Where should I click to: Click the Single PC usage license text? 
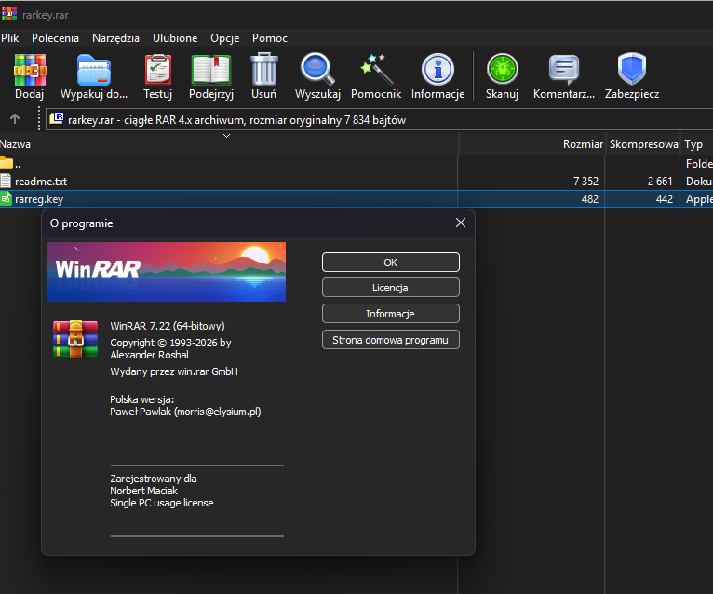click(x=161, y=503)
